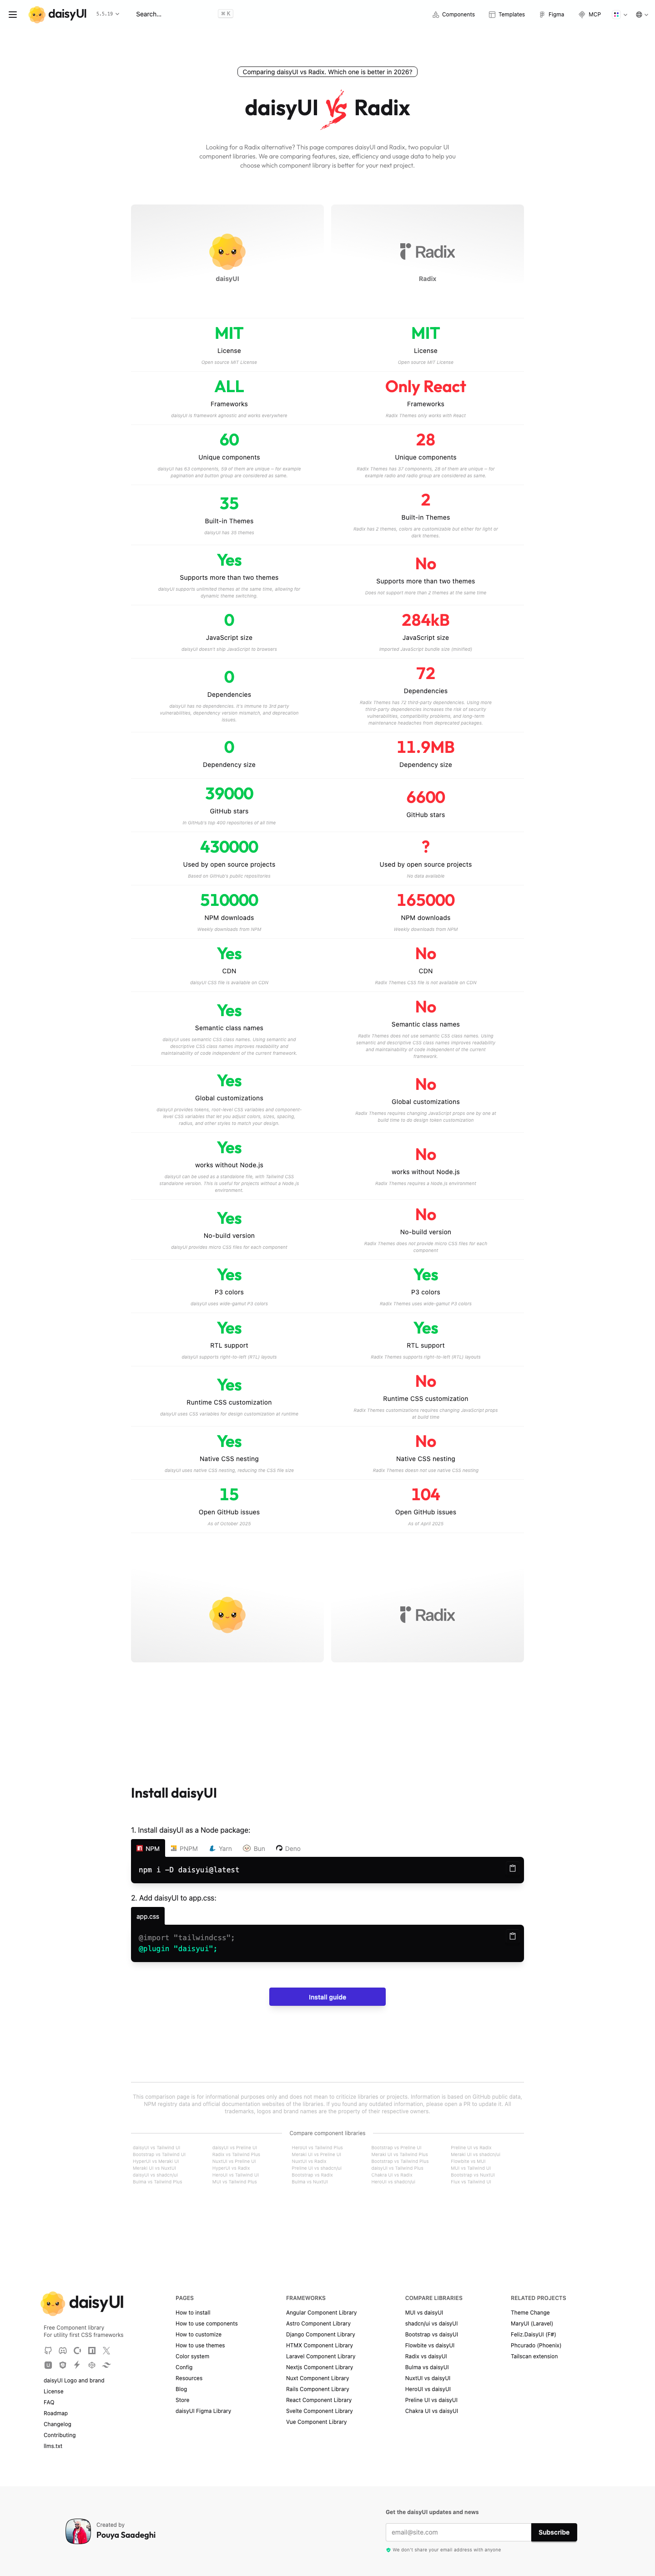Select the Deno install tab
Viewport: 655px width, 2576px height.
[x=288, y=1848]
